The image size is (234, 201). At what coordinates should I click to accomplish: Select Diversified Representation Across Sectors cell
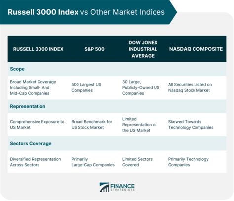tap(36, 162)
